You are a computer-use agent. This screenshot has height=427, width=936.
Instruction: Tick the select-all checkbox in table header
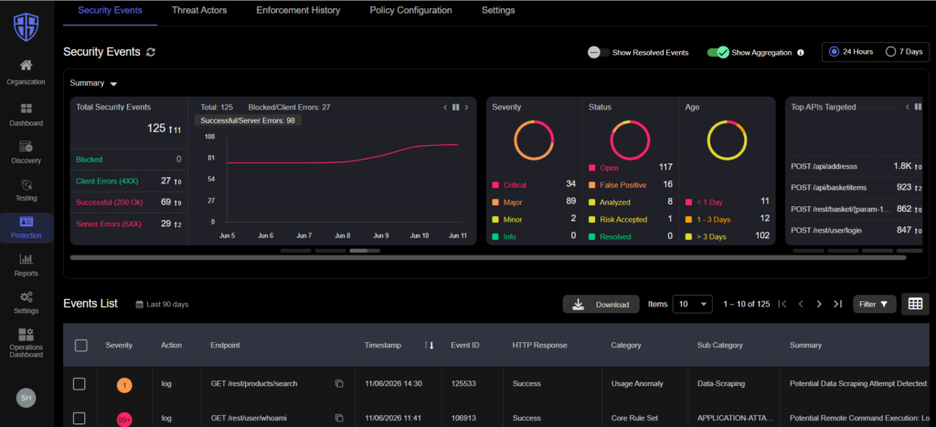tap(81, 346)
